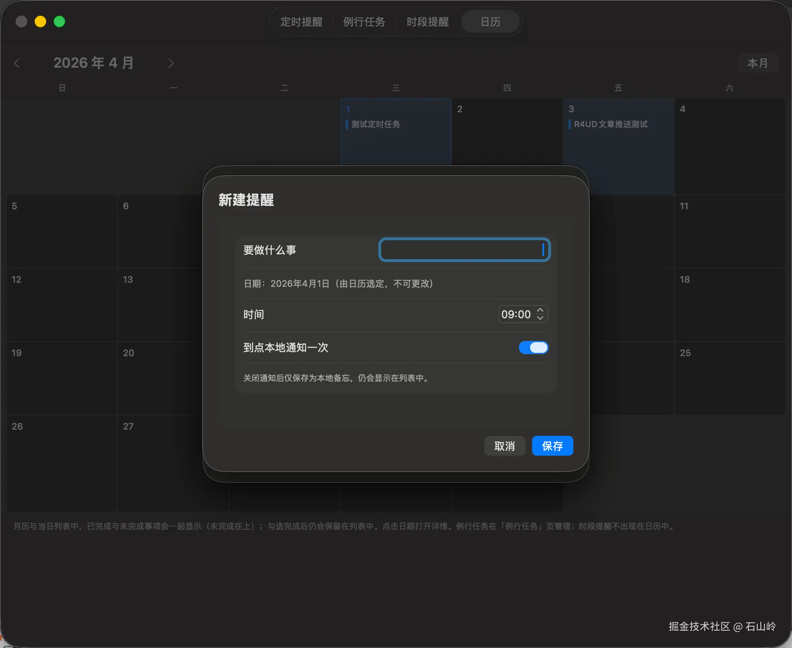Select the 日历 tab

490,22
